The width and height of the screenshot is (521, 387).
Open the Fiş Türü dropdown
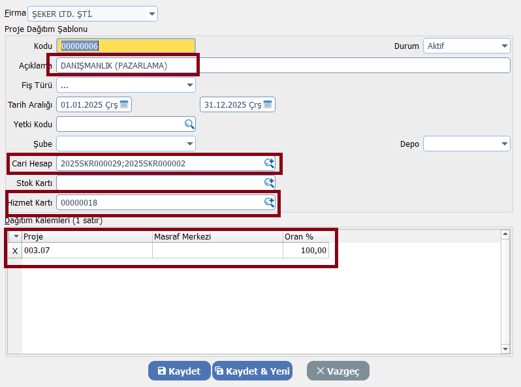(x=189, y=85)
